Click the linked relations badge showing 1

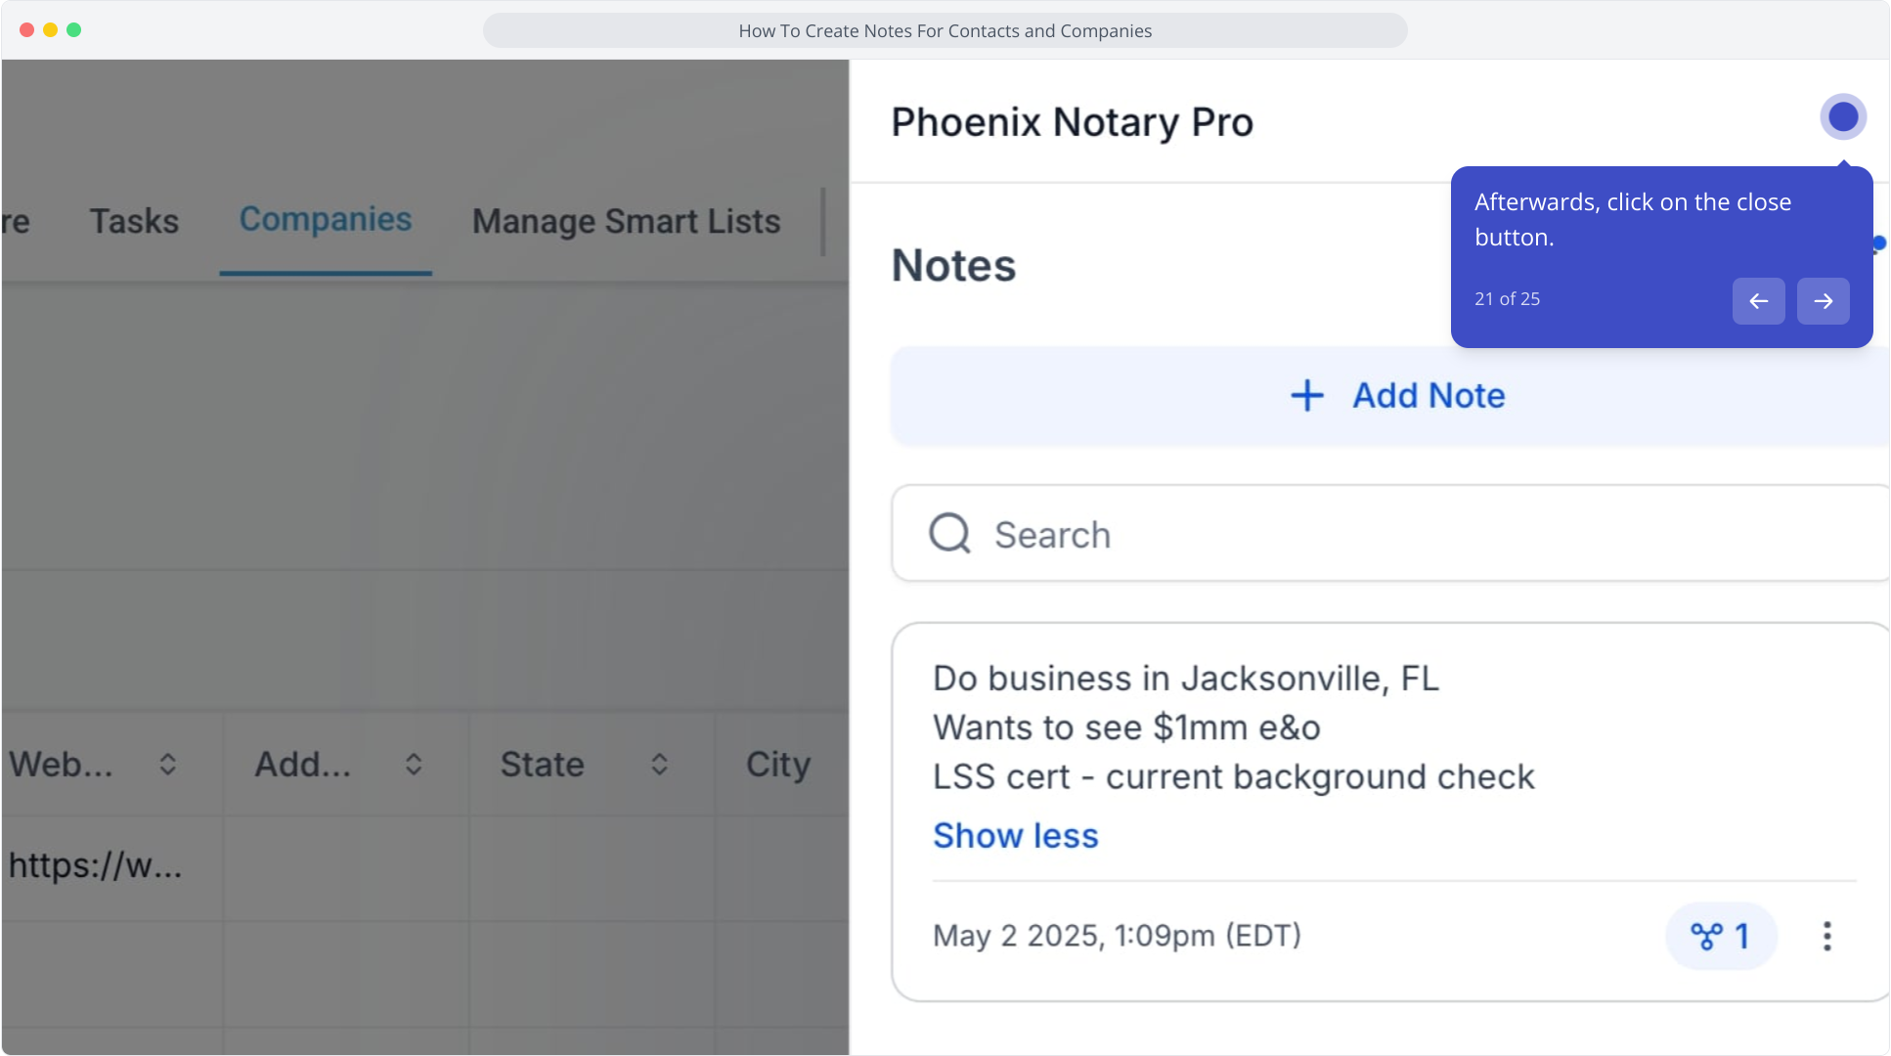[1721, 936]
